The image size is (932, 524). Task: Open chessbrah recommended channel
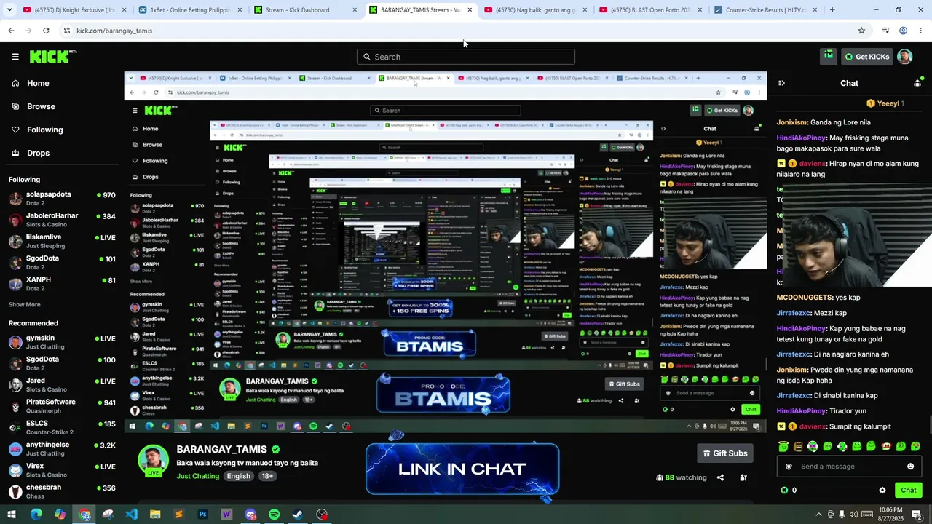click(x=62, y=491)
